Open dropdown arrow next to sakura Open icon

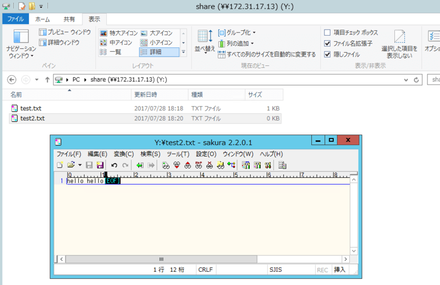[80, 165]
